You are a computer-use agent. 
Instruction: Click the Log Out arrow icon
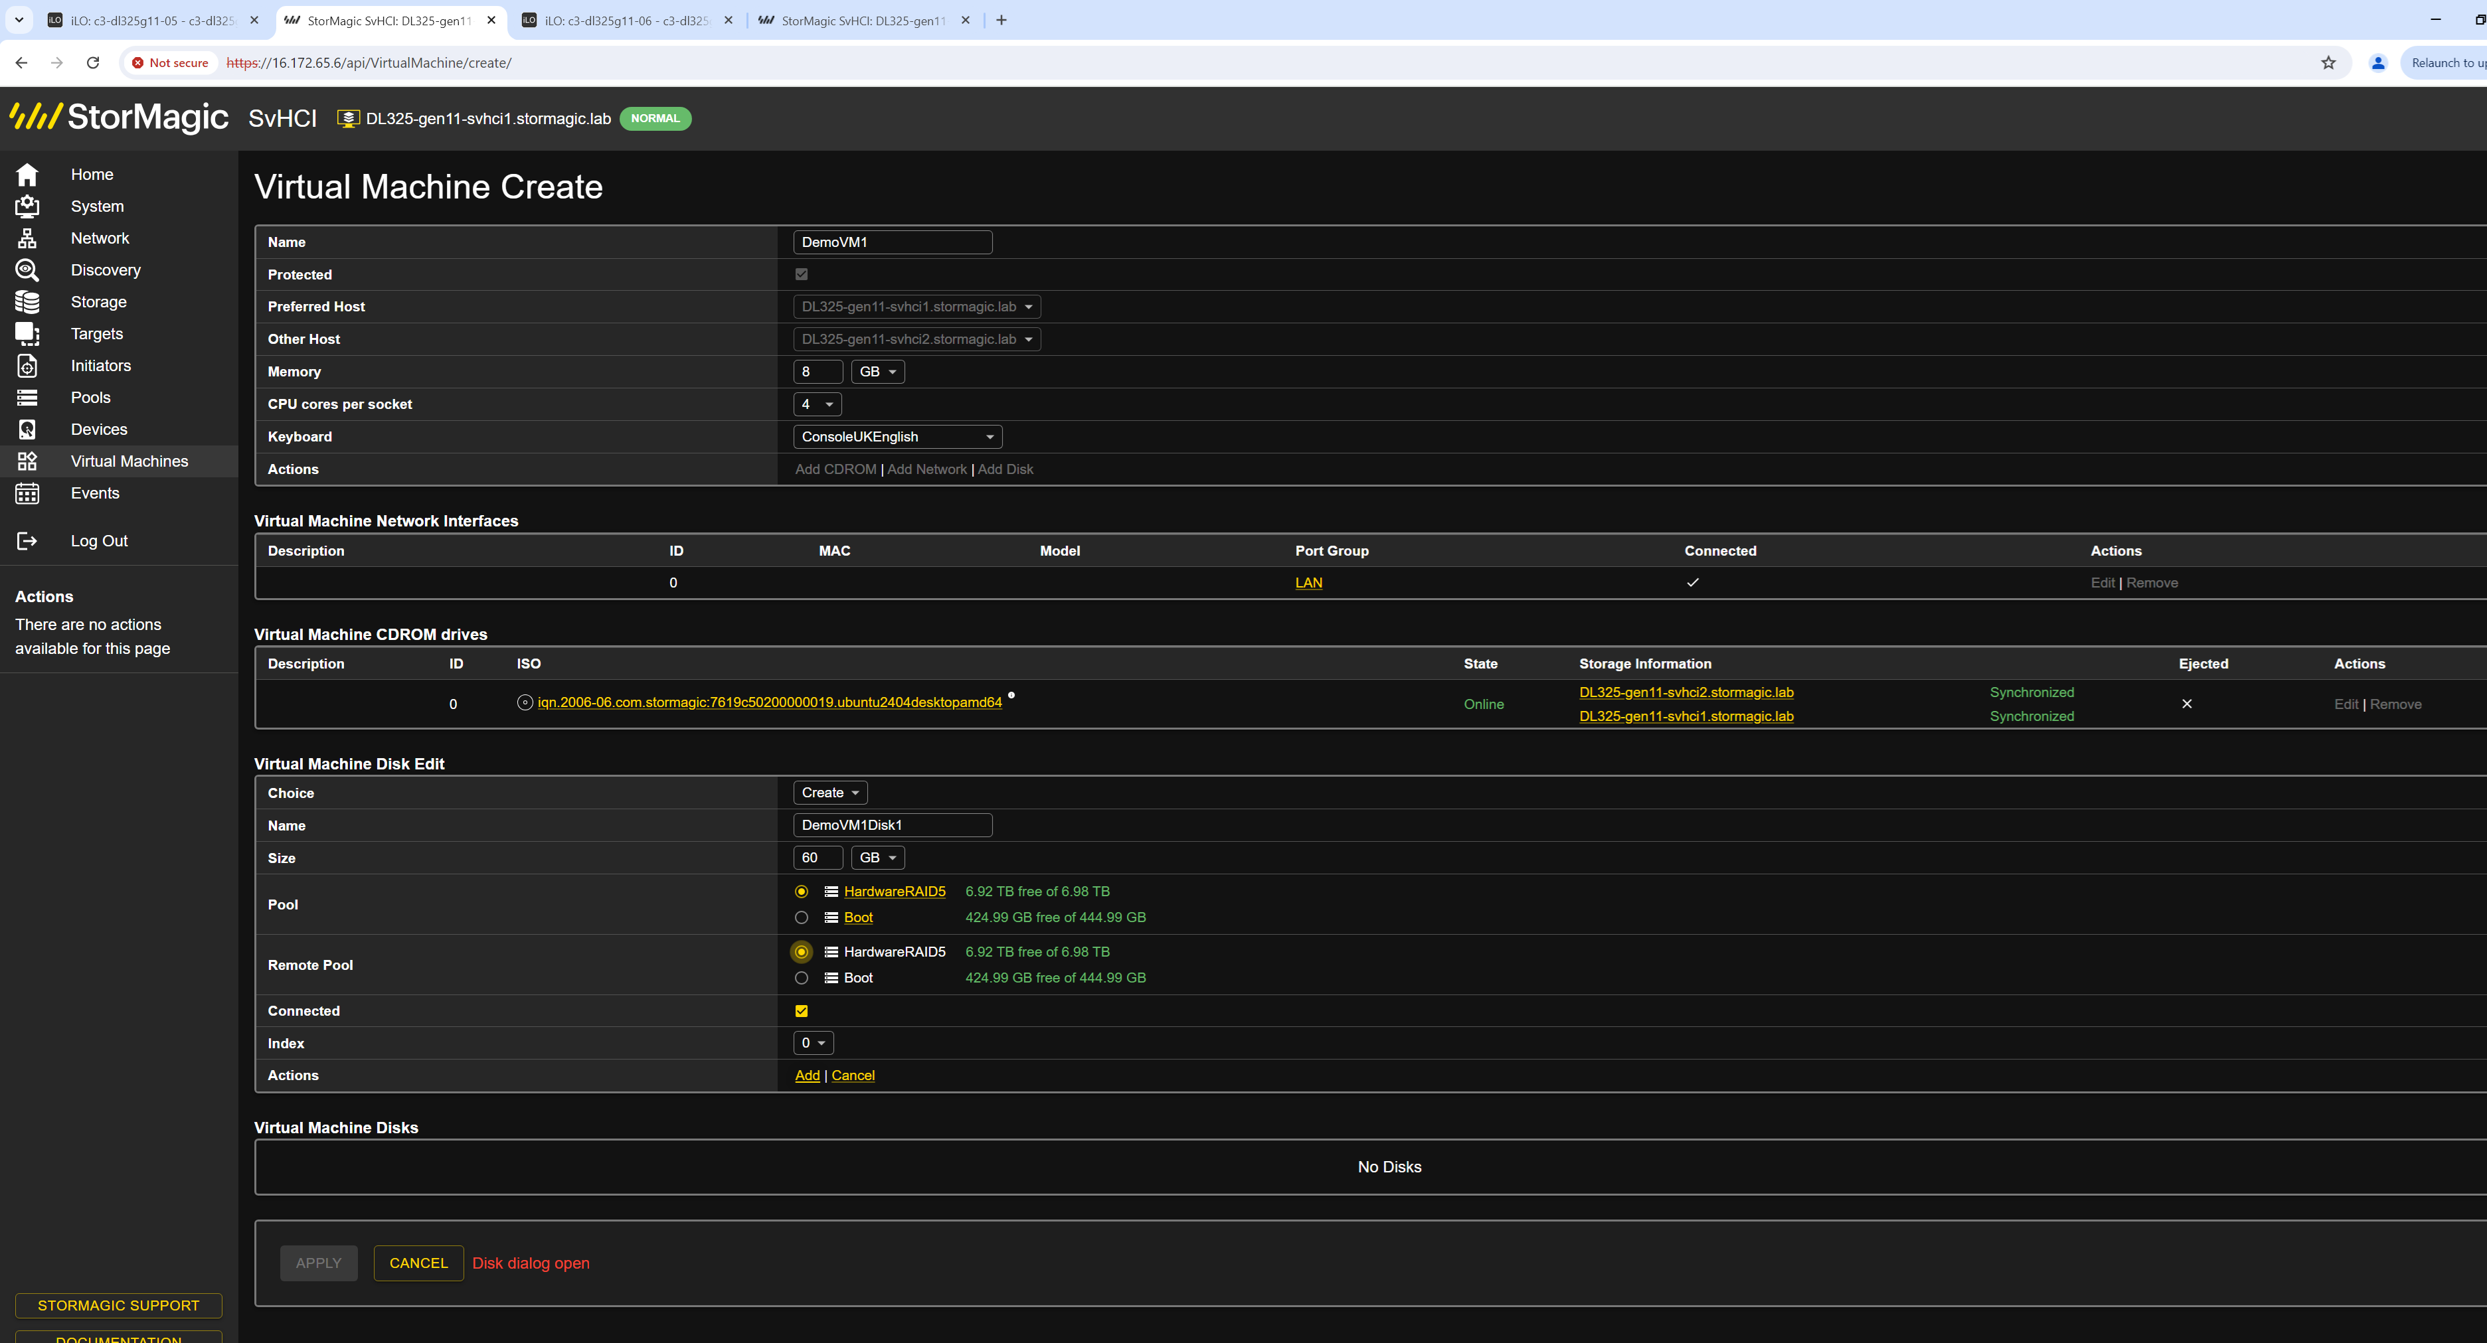tap(27, 541)
